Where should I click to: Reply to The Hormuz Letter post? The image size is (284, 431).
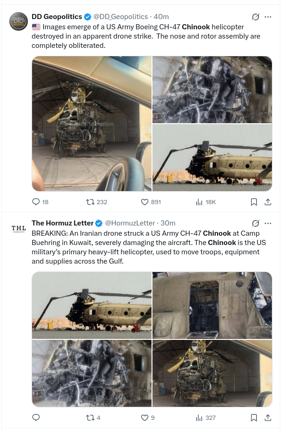coord(36,418)
